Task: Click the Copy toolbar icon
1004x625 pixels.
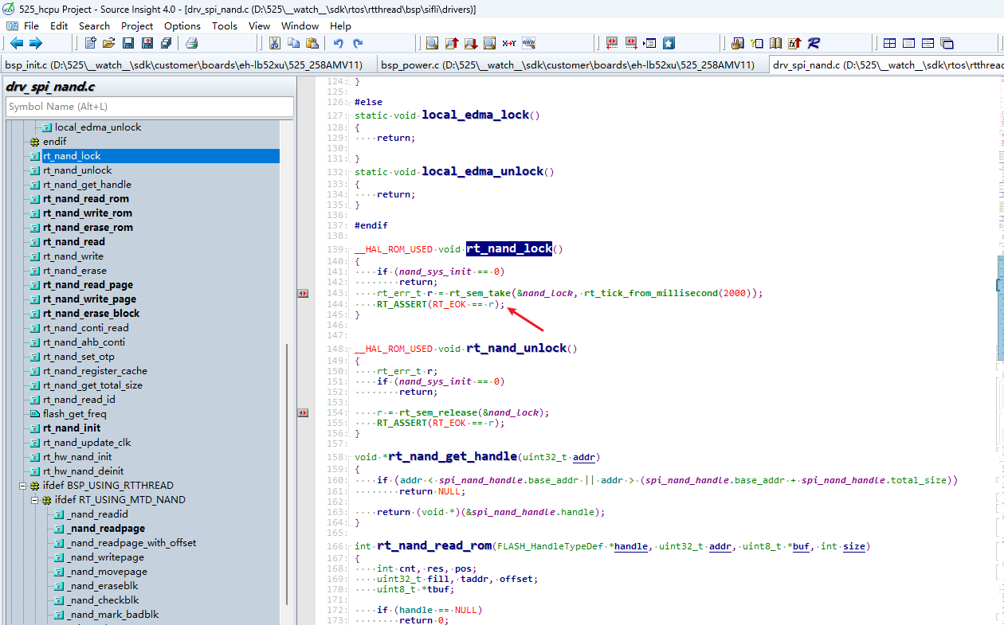Action: tap(293, 43)
